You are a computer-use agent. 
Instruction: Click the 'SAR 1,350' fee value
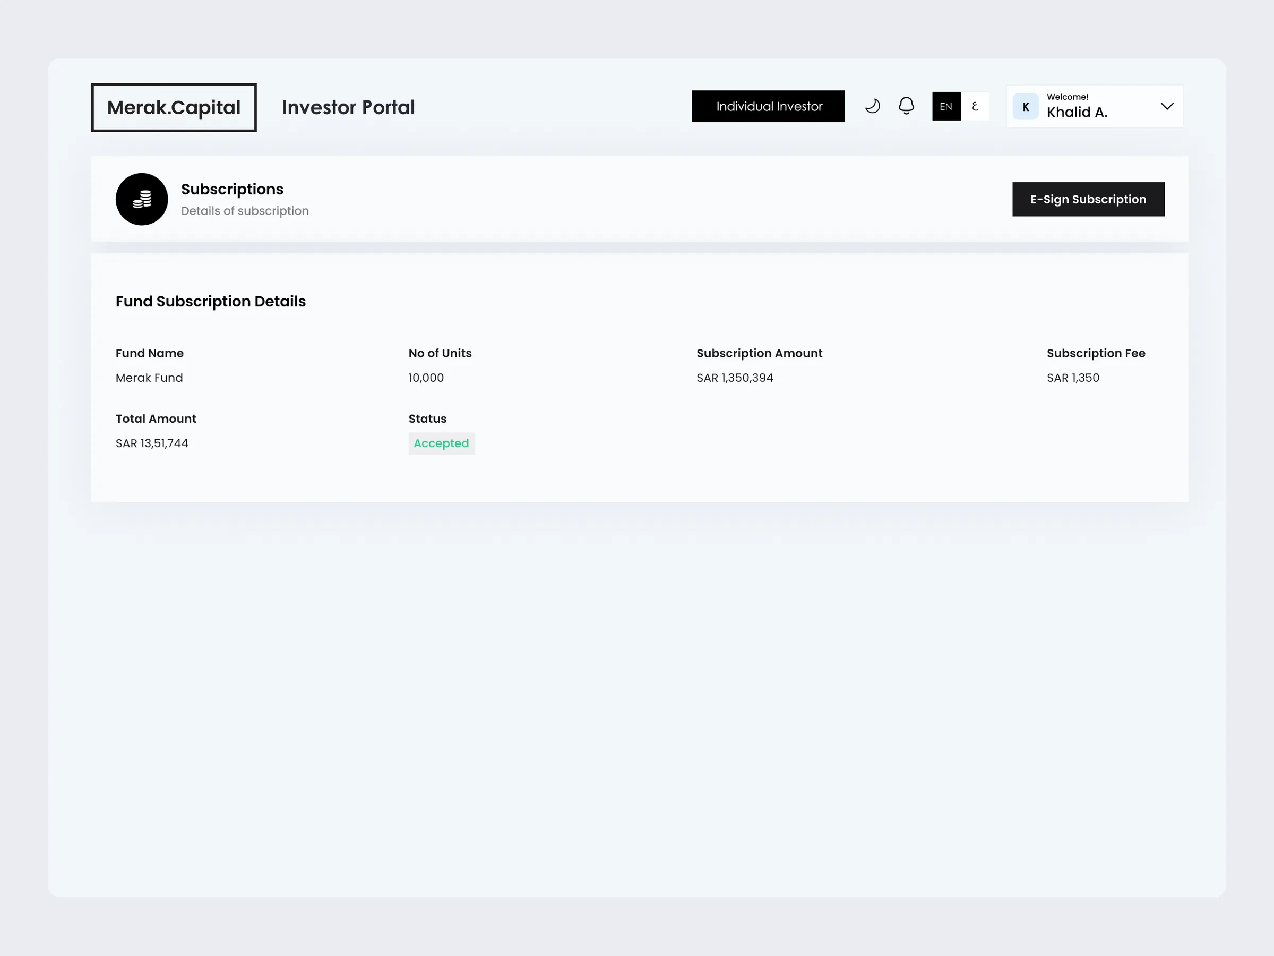1073,378
